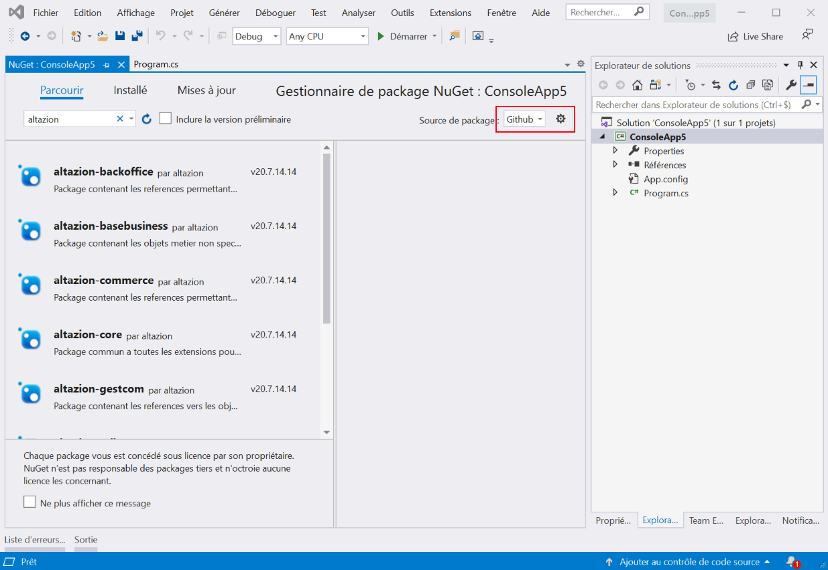The width and height of the screenshot is (828, 570).
Task: Pin the NuGet : ConsoleApp5 tab
Action: point(107,65)
